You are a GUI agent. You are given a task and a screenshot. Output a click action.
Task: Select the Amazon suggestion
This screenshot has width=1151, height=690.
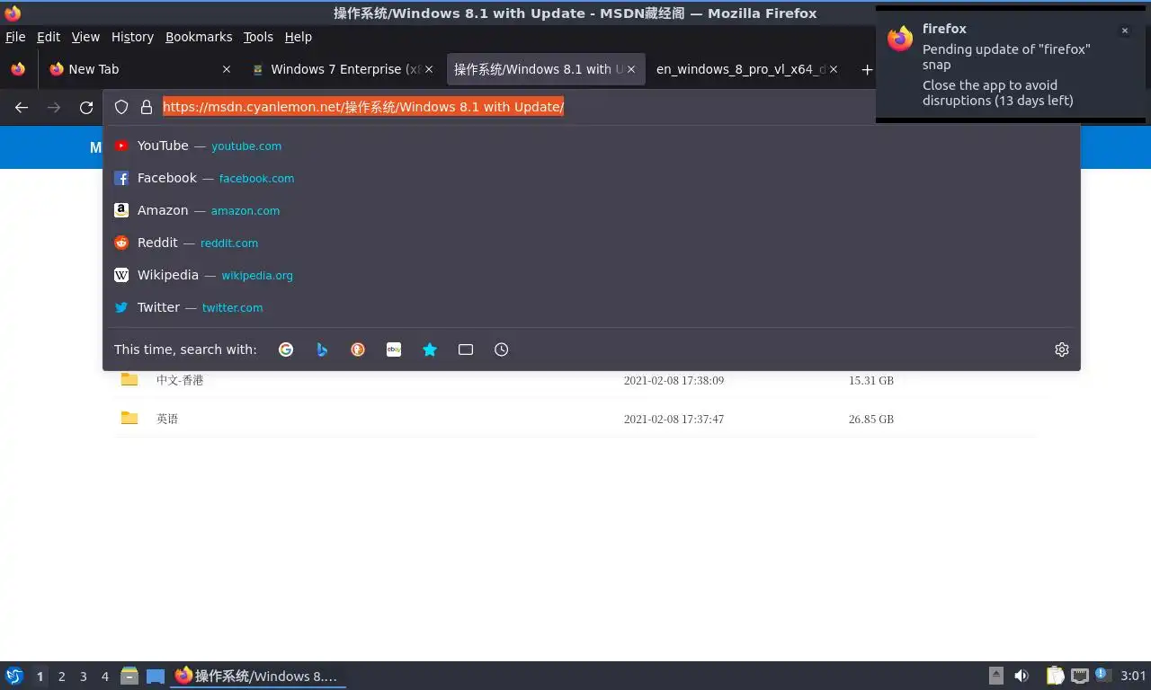coord(592,210)
